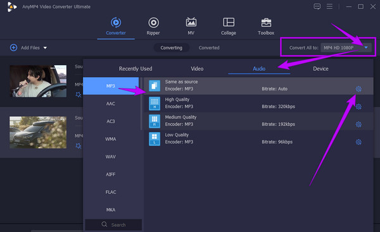Viewport: 380px width, 232px height.
Task: Open the MP4 HD 1080P format combo box
Action: click(x=346, y=47)
